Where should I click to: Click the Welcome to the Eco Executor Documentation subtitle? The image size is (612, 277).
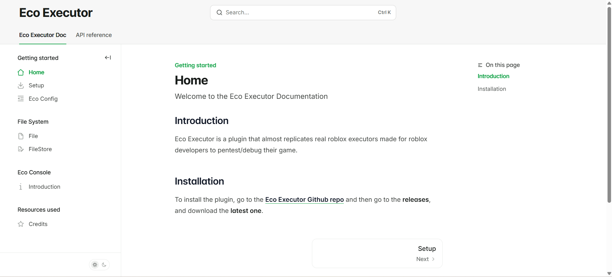coord(251,96)
